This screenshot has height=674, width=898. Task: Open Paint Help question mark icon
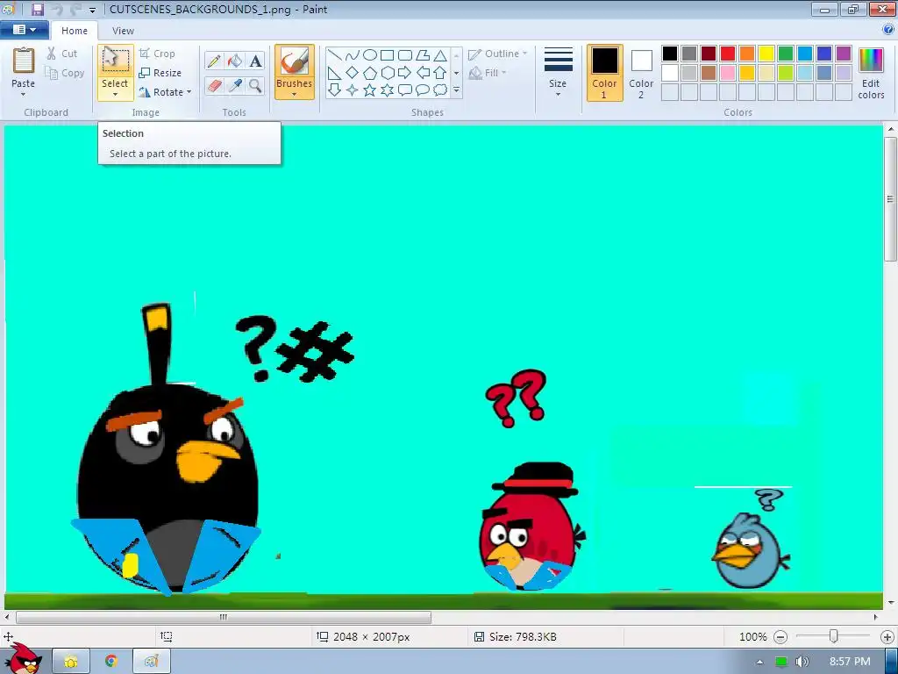click(x=888, y=30)
